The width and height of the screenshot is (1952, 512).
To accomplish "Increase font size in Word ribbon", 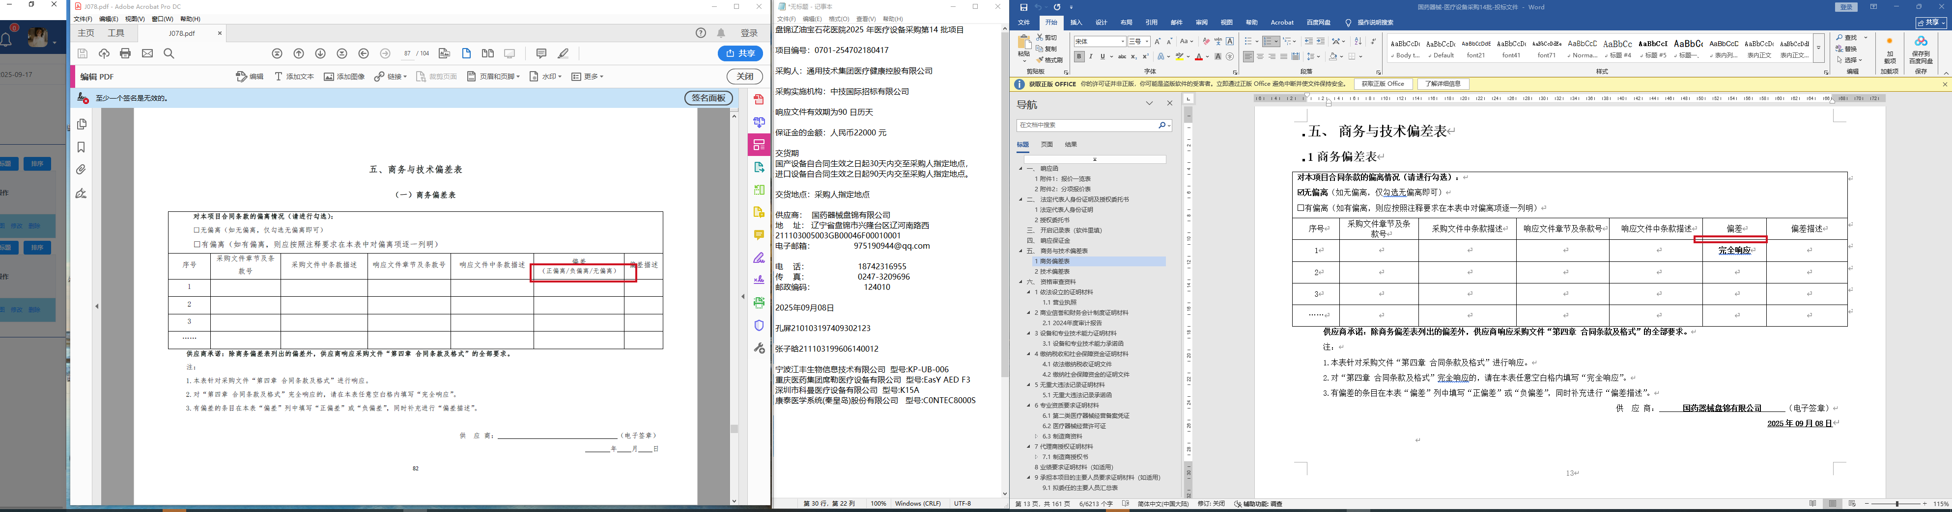I will pos(1157,42).
